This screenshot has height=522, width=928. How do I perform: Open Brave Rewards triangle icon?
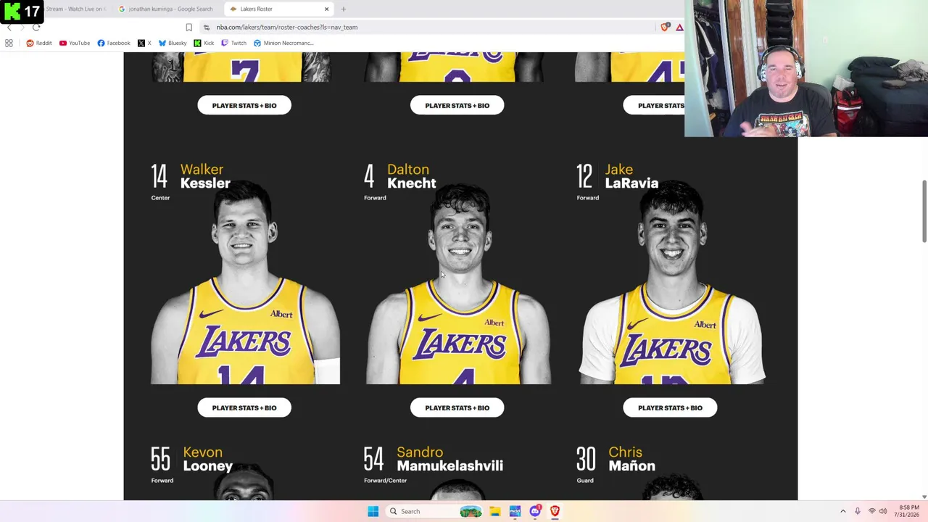click(679, 27)
